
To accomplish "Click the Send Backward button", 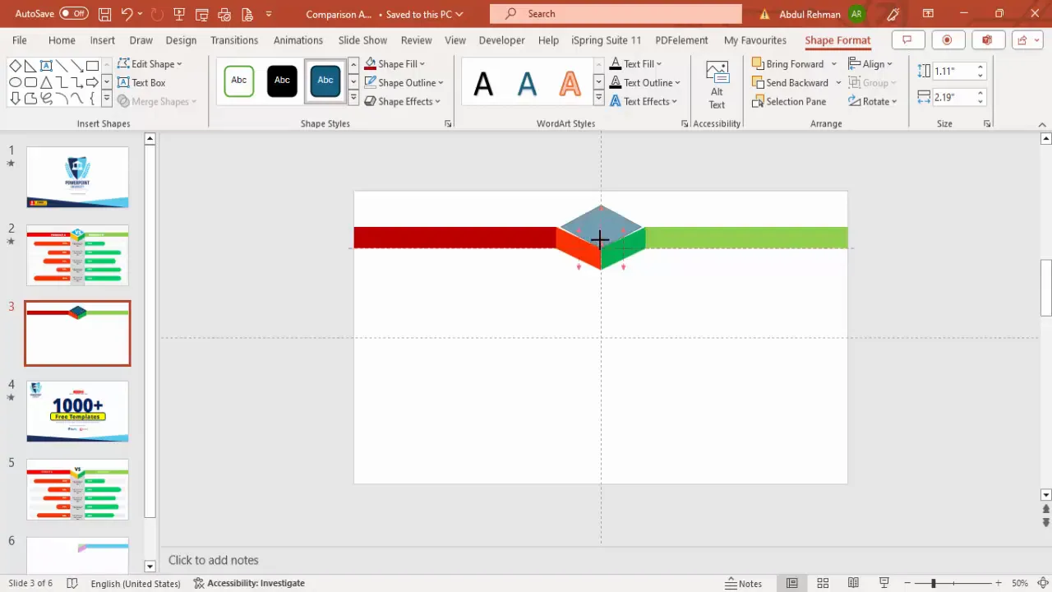I will click(790, 82).
